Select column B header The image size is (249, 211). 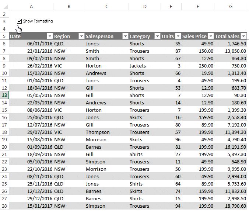click(x=69, y=7)
